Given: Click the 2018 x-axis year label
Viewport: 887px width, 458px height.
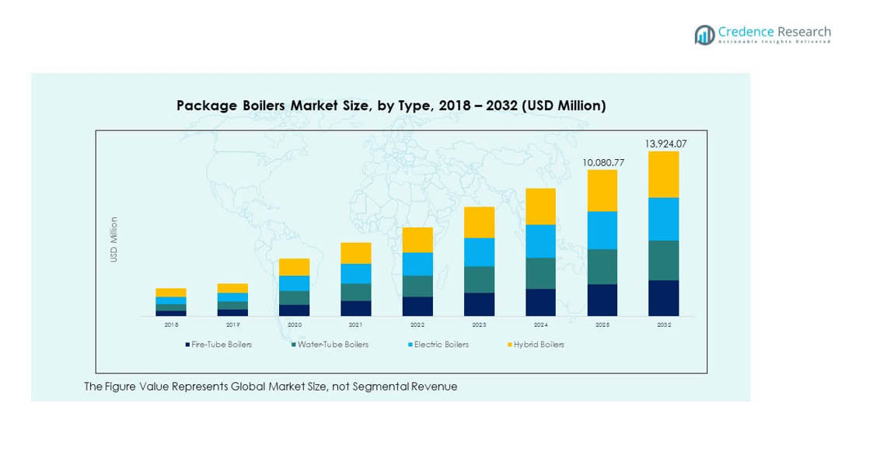Looking at the screenshot, I should [x=171, y=325].
